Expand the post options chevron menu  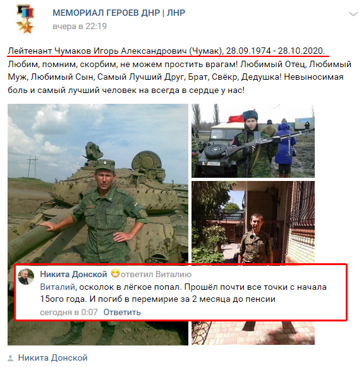tap(353, 14)
